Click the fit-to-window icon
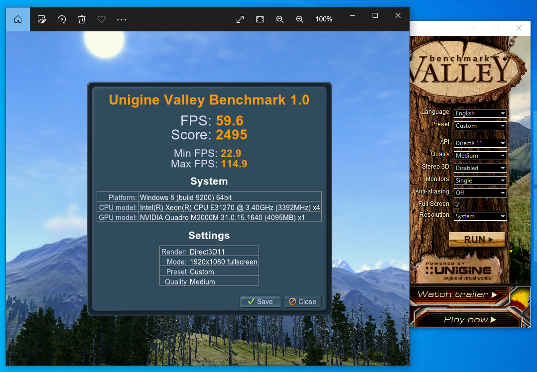The height and width of the screenshot is (372, 537). pos(260,19)
